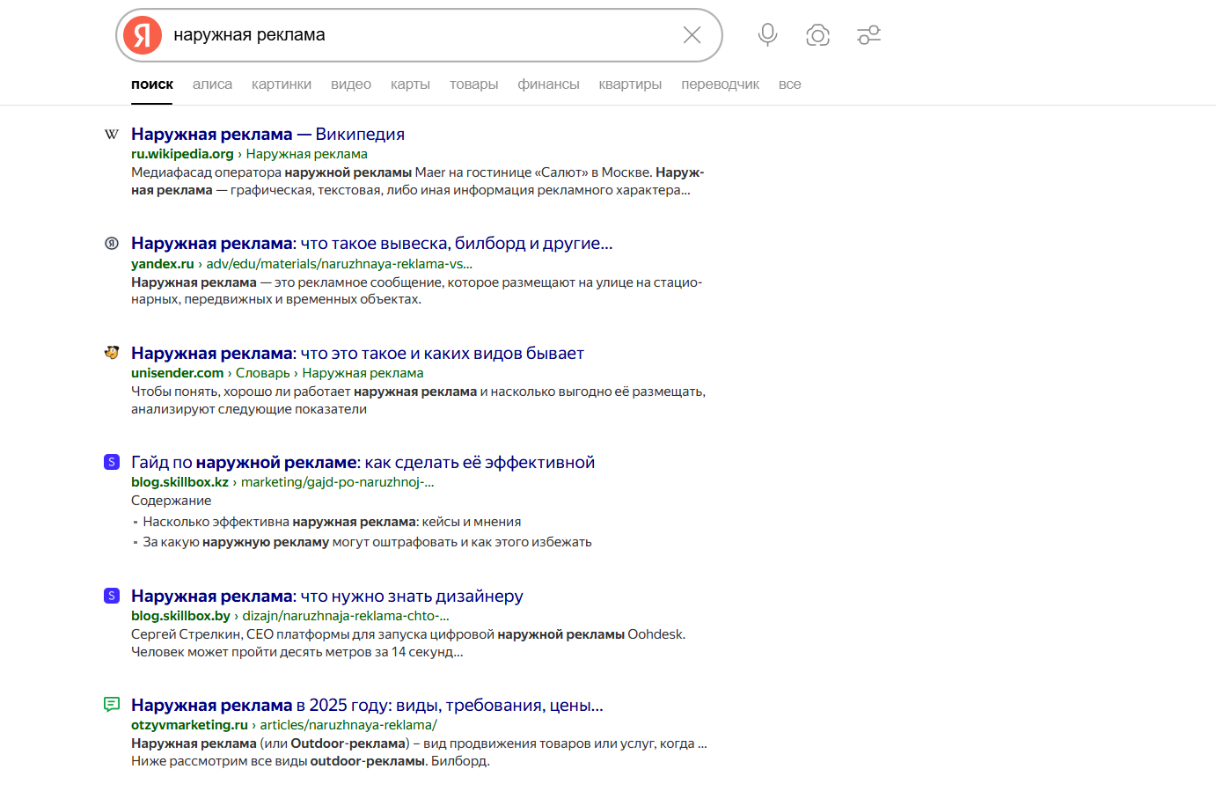
Task: Click the marketing/gajd-po-naruzhnoj URL path
Action: pos(338,482)
